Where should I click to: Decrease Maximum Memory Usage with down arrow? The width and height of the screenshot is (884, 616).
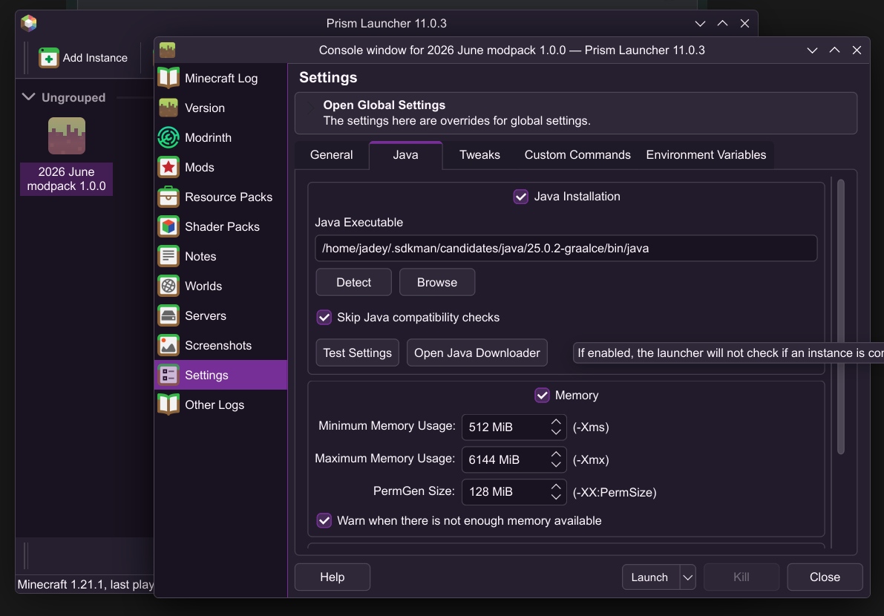click(x=556, y=465)
